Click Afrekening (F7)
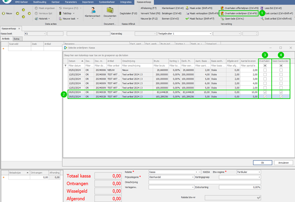Screen dimensions: 295x202 click(x=149, y=8)
